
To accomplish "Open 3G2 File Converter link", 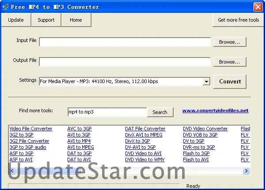I will (29, 141).
